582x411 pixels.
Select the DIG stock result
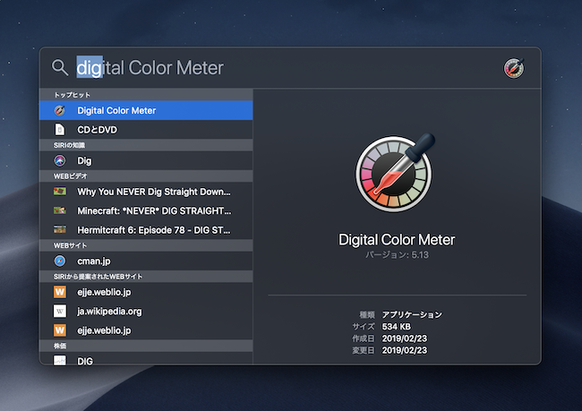click(146, 359)
